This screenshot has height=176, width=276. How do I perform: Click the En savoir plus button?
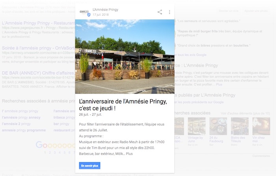point(90,166)
